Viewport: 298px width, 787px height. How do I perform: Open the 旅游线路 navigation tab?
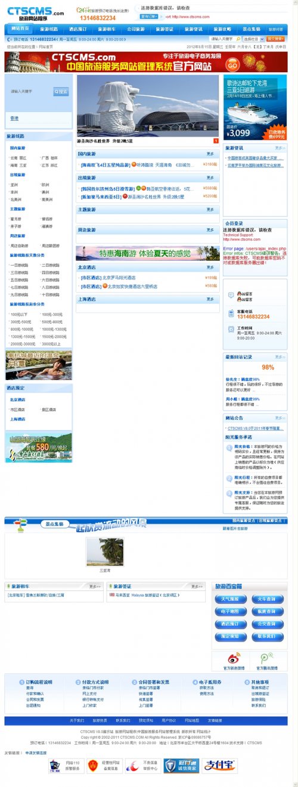[49, 29]
